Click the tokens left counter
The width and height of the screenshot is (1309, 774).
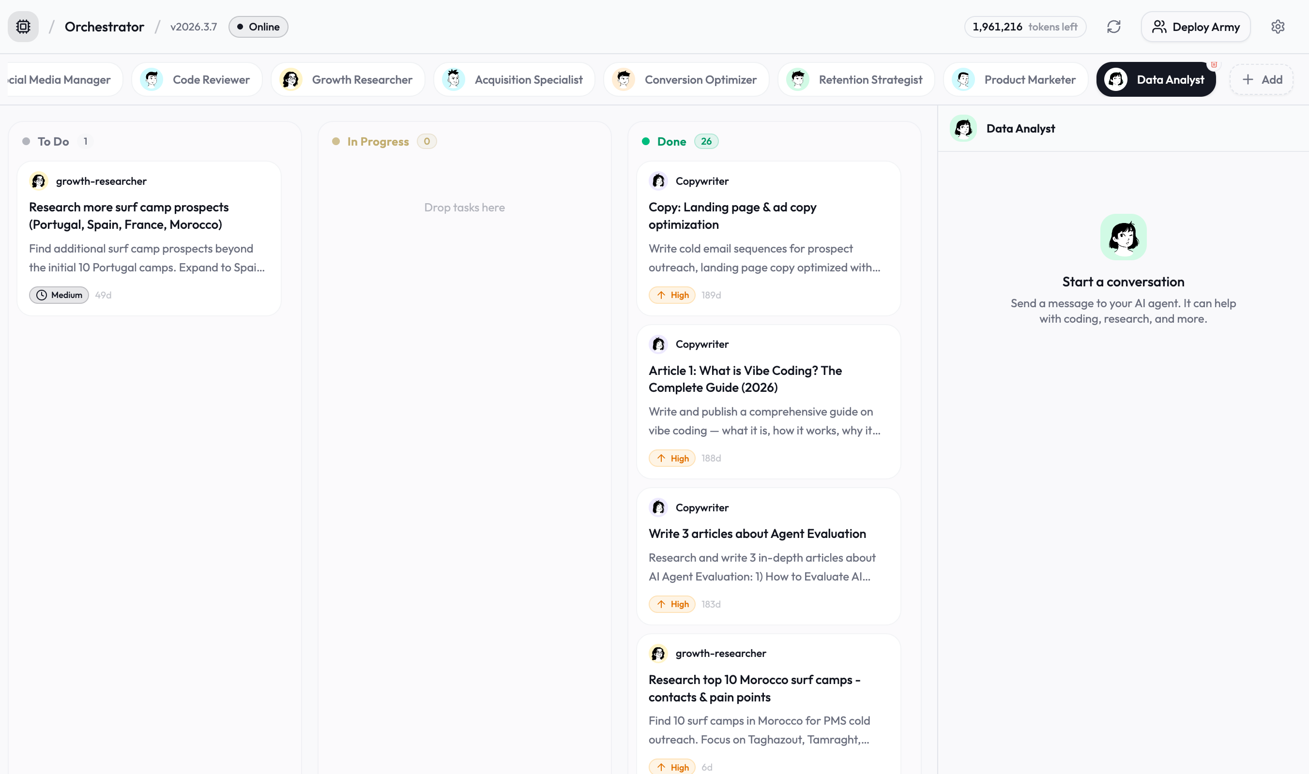click(x=1025, y=27)
